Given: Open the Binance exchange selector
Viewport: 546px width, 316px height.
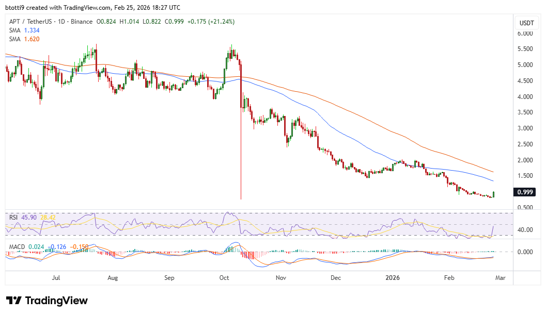Looking at the screenshot, I should pos(80,21).
